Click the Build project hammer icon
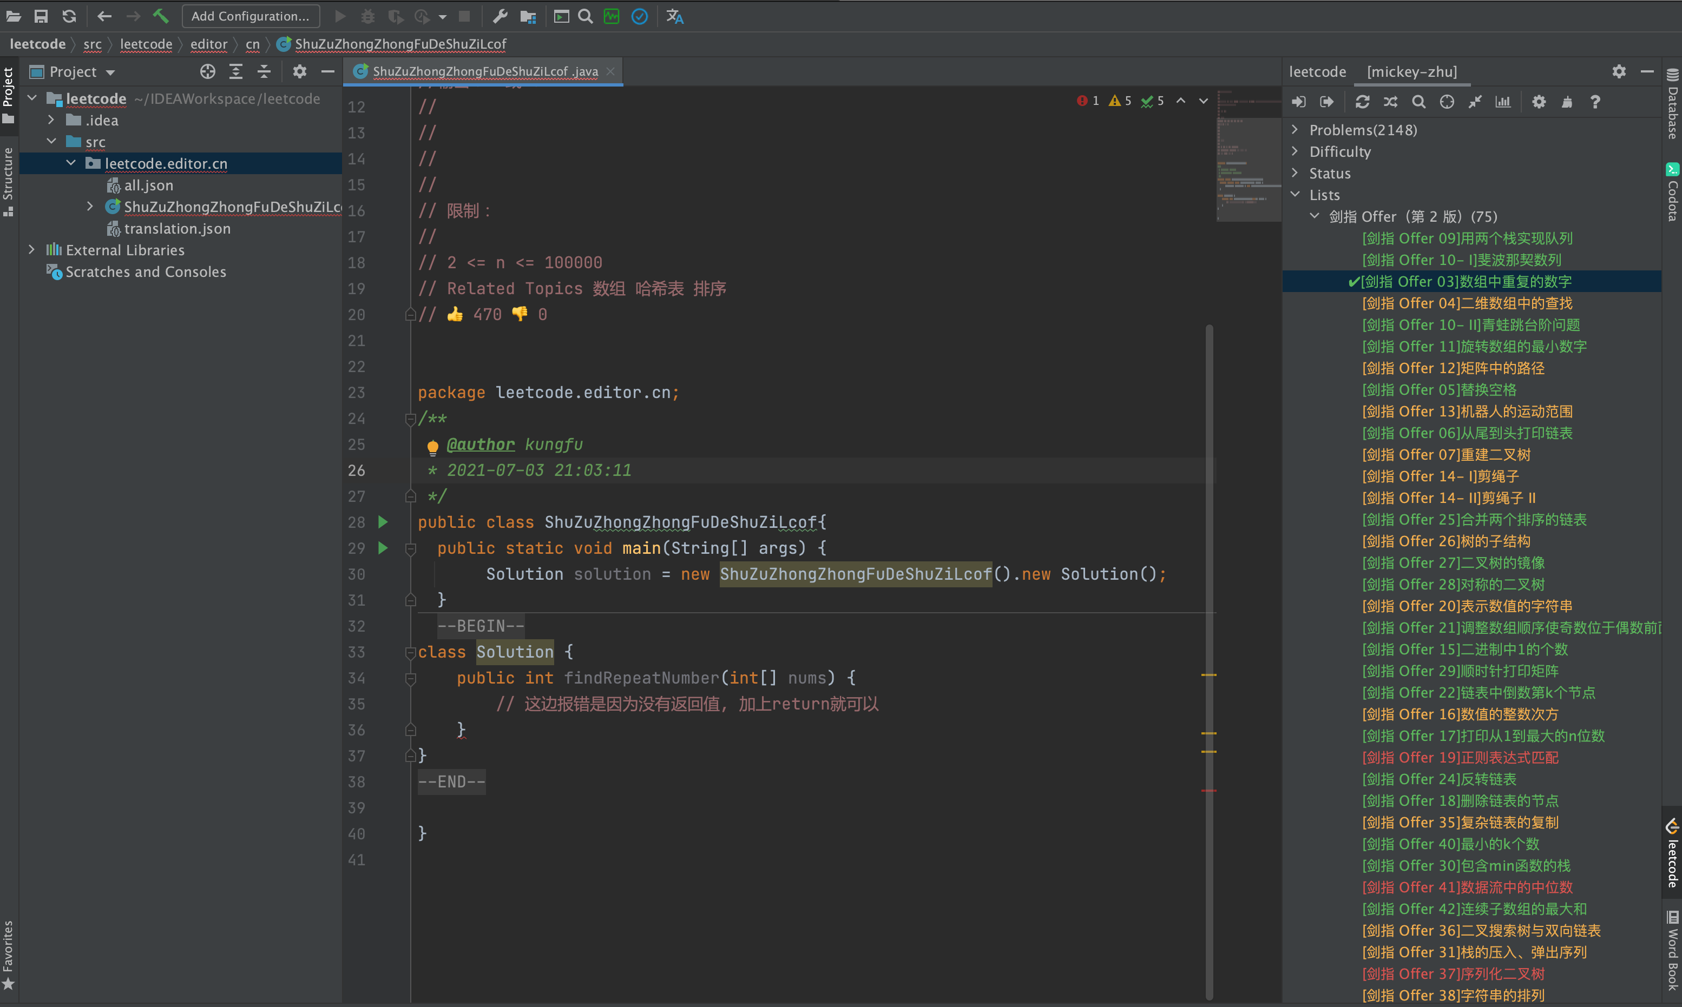 tap(160, 16)
